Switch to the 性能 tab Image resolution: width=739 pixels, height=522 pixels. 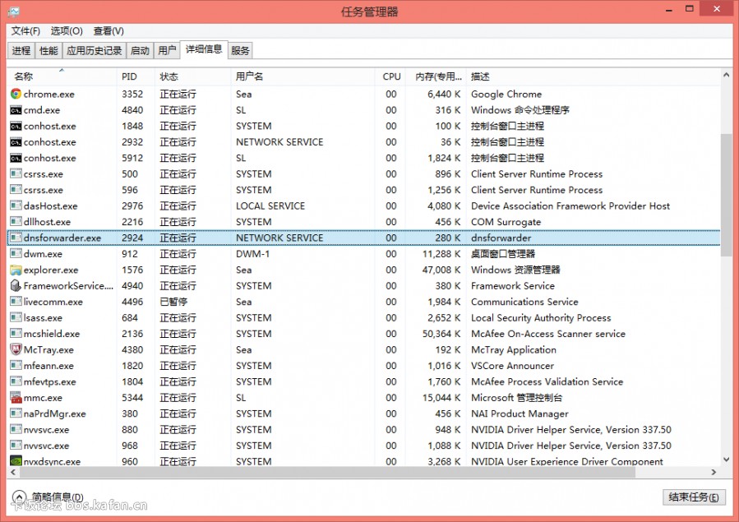[x=48, y=50]
